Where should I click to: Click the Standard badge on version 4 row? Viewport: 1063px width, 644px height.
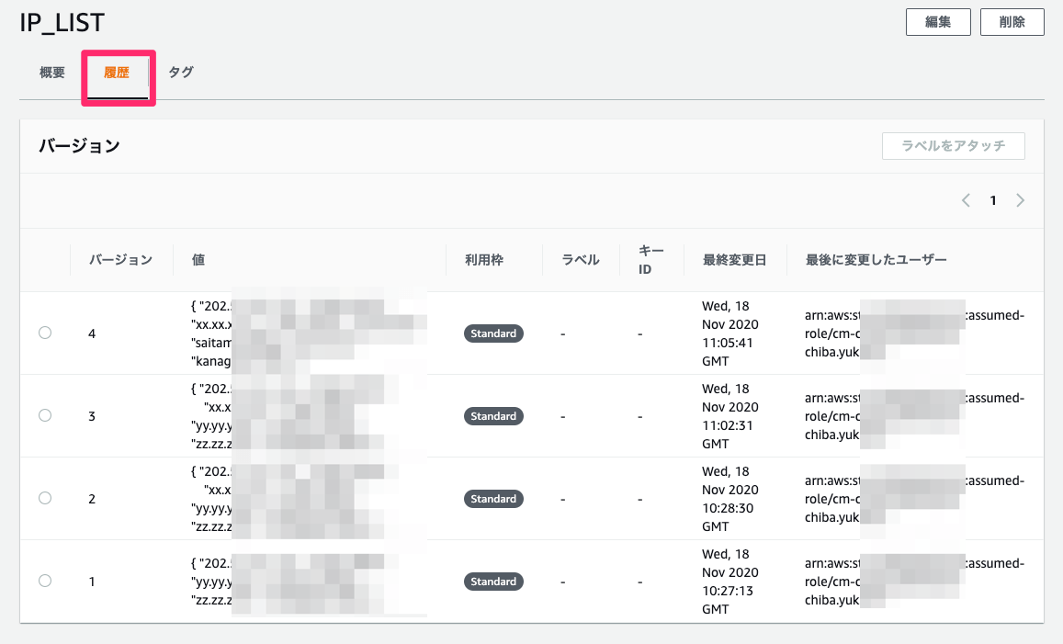493,333
